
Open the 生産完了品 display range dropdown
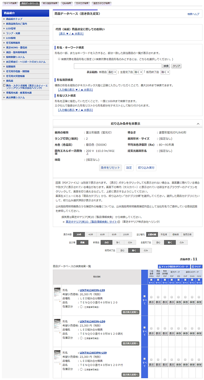pyautogui.click(x=138, y=72)
